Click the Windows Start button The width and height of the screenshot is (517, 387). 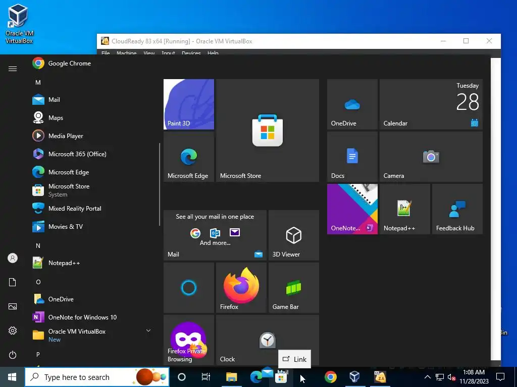tap(12, 377)
